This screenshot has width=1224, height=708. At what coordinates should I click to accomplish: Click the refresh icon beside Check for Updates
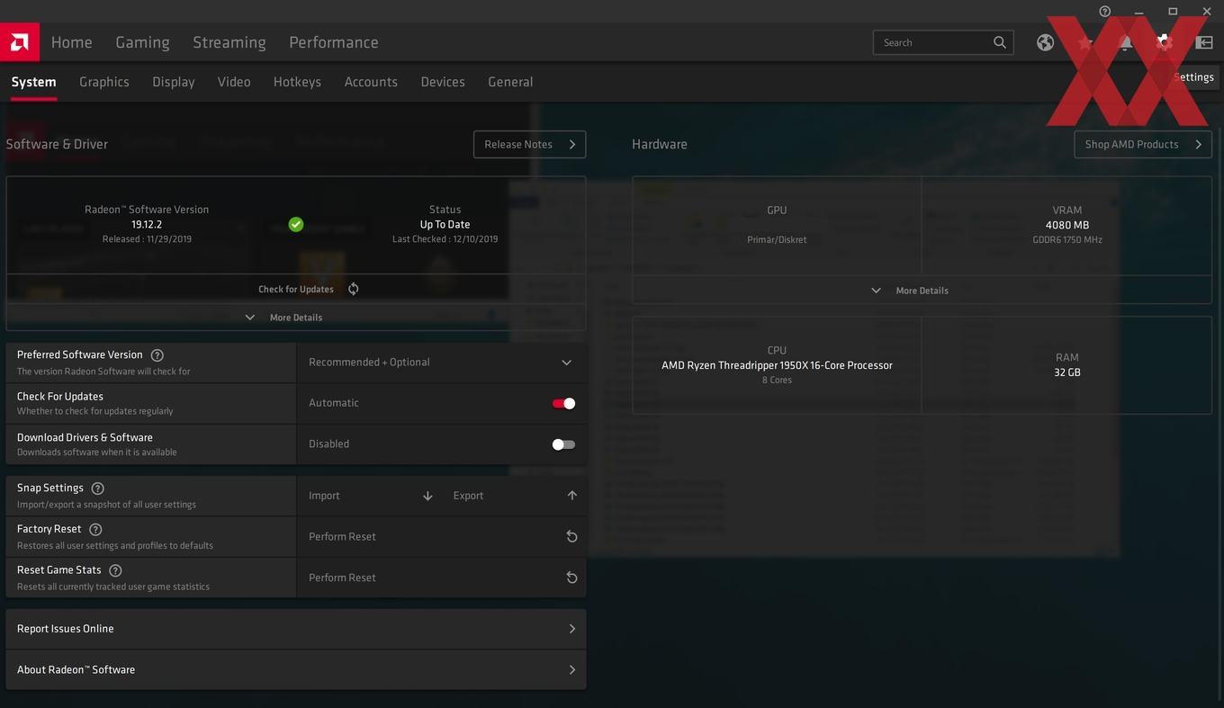click(x=354, y=289)
